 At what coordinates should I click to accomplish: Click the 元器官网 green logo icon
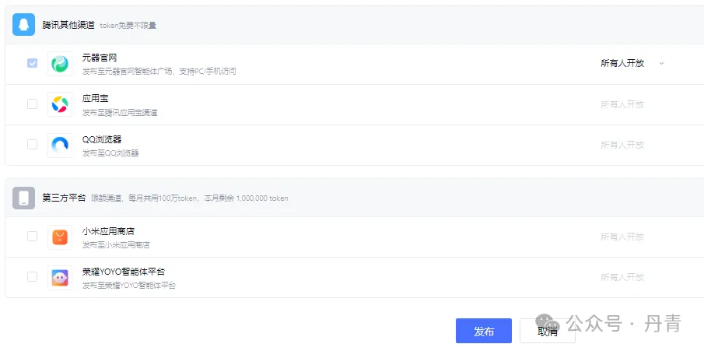60,64
